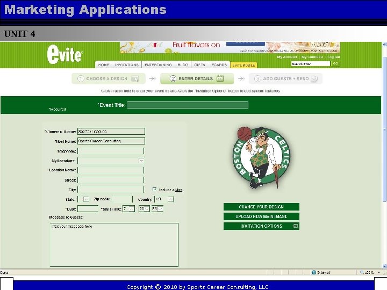Image resolution: width=387 pixels, height=290 pixels.
Task: Click the UPLOAD NEW MAIN IMAGE button
Action: (x=261, y=216)
